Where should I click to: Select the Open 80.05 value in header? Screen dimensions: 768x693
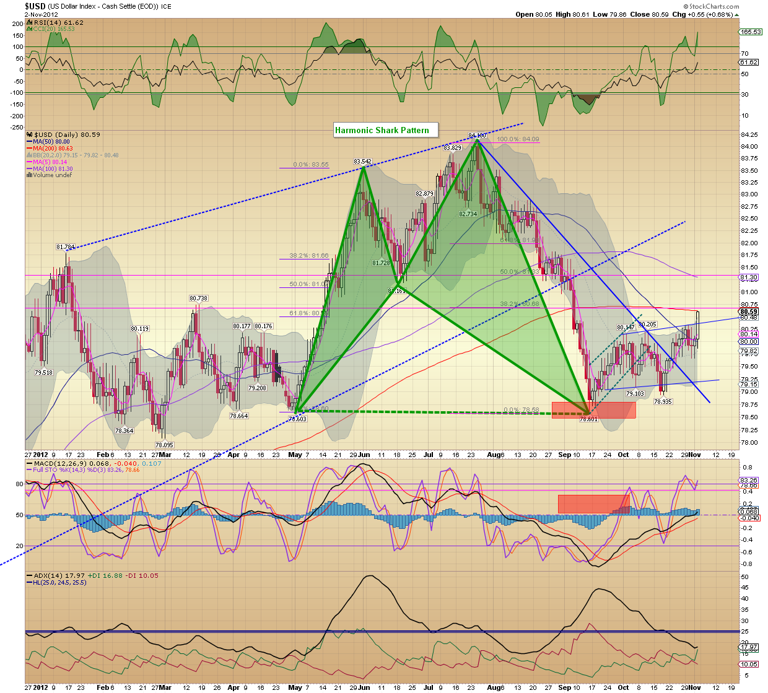(x=533, y=14)
